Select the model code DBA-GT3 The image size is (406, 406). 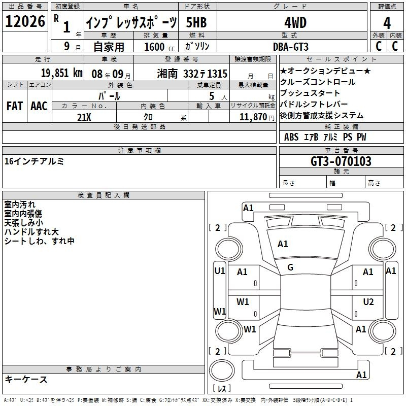click(x=290, y=47)
